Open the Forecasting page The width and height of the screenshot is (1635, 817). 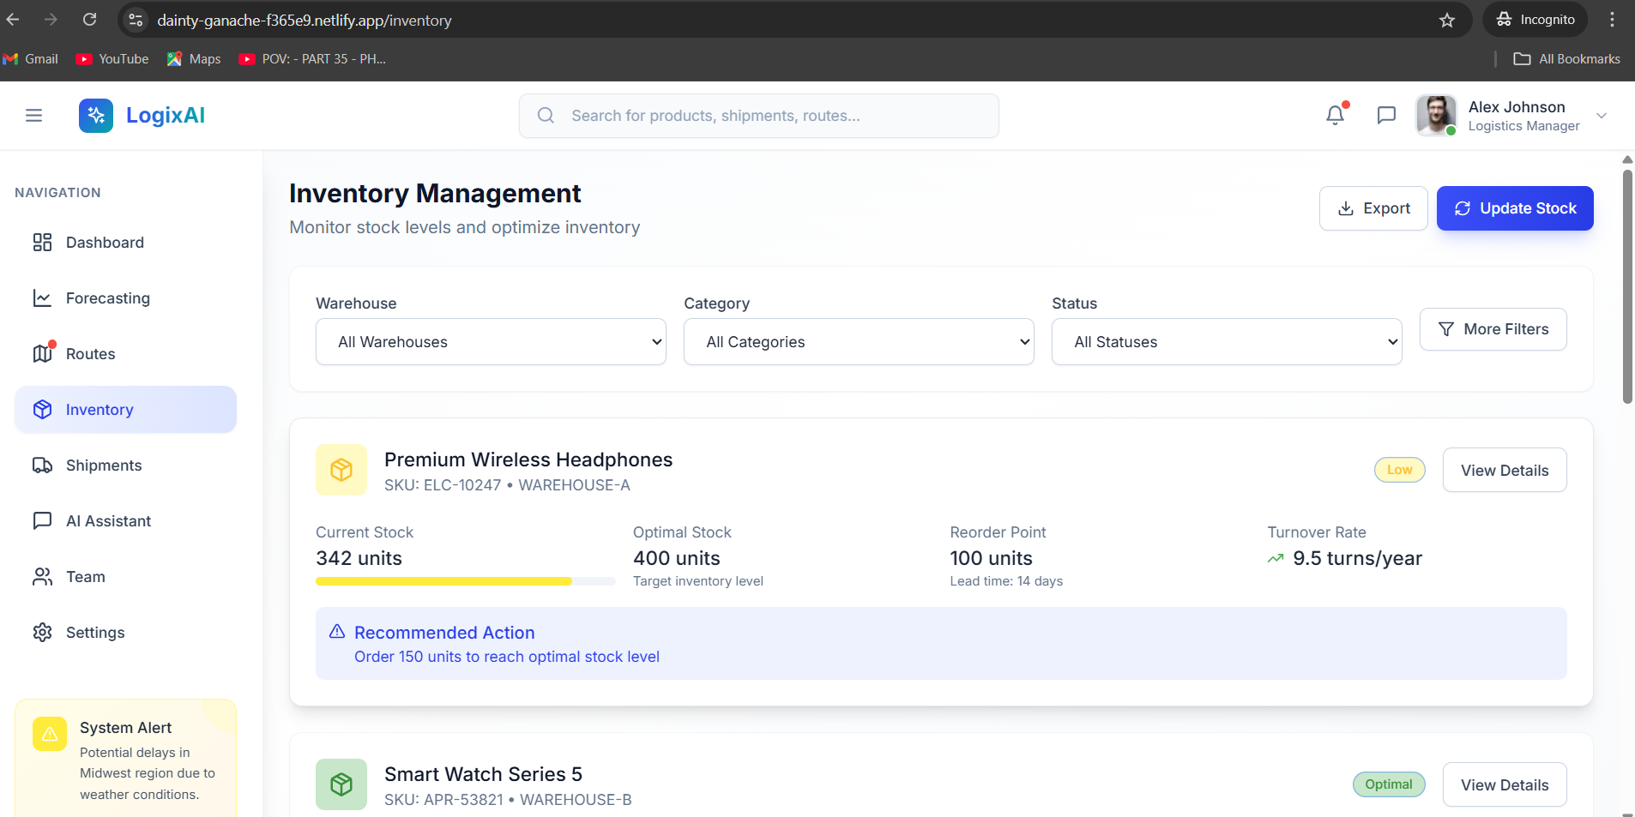coord(125,298)
